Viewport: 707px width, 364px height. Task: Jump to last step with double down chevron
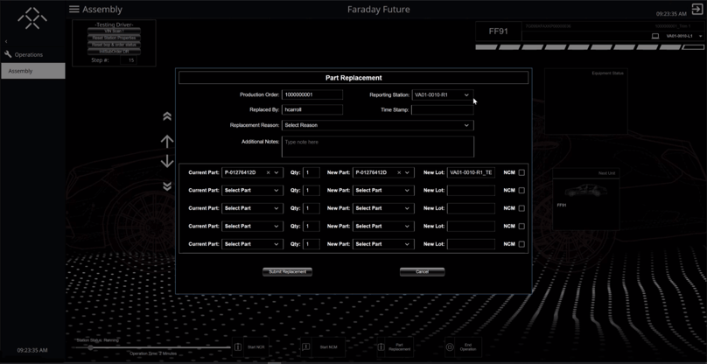pyautogui.click(x=167, y=186)
